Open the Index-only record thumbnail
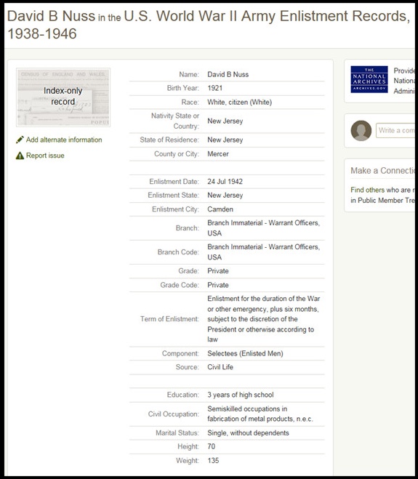The width and height of the screenshot is (418, 479). coord(63,97)
